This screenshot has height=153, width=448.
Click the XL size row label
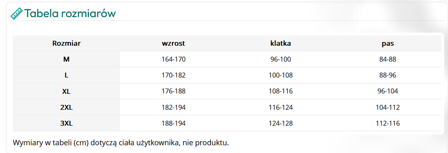(66, 91)
